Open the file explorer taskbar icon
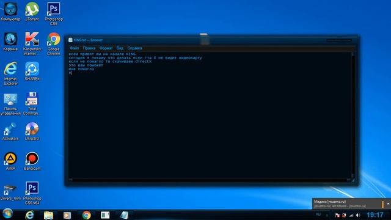Viewport: 391px width, 220px height. [x=48, y=215]
